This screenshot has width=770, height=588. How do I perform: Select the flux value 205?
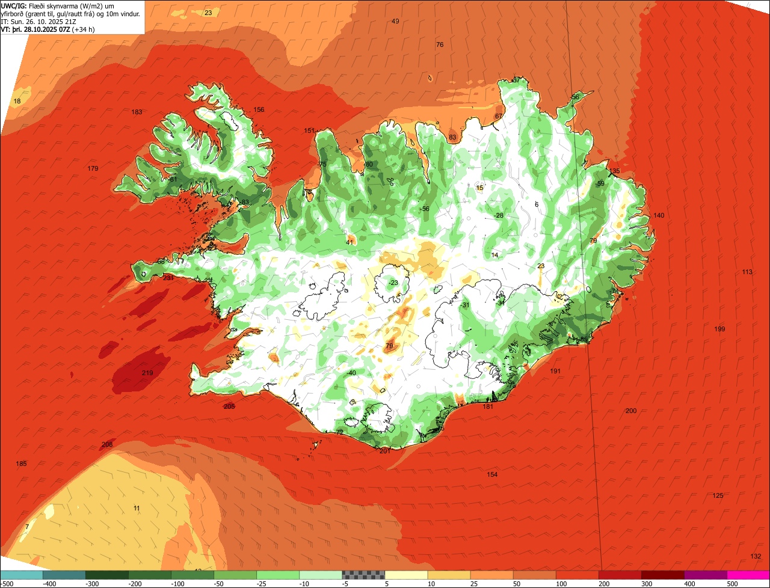[x=229, y=406]
